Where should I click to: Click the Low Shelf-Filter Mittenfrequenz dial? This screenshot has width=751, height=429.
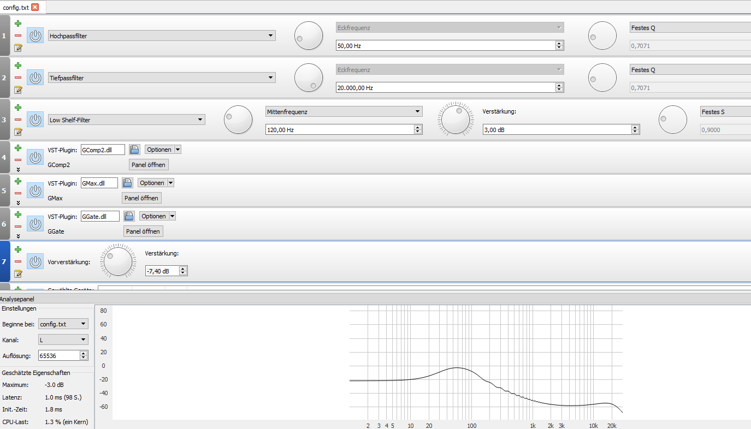(238, 120)
